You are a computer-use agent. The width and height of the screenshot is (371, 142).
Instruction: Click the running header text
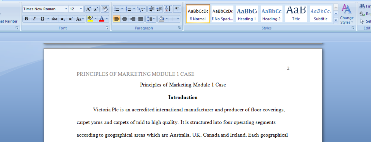(x=135, y=74)
